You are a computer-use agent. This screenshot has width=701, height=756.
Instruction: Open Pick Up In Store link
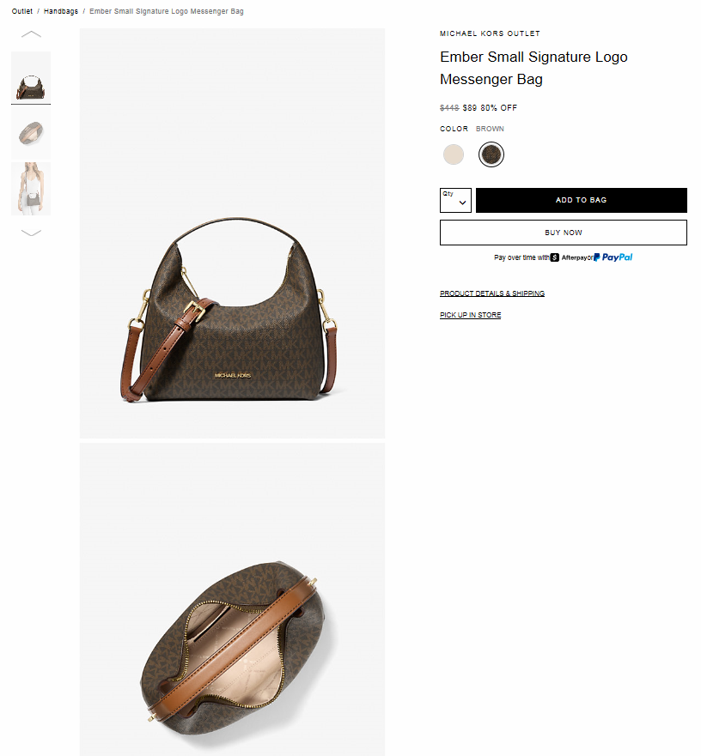[x=470, y=315]
